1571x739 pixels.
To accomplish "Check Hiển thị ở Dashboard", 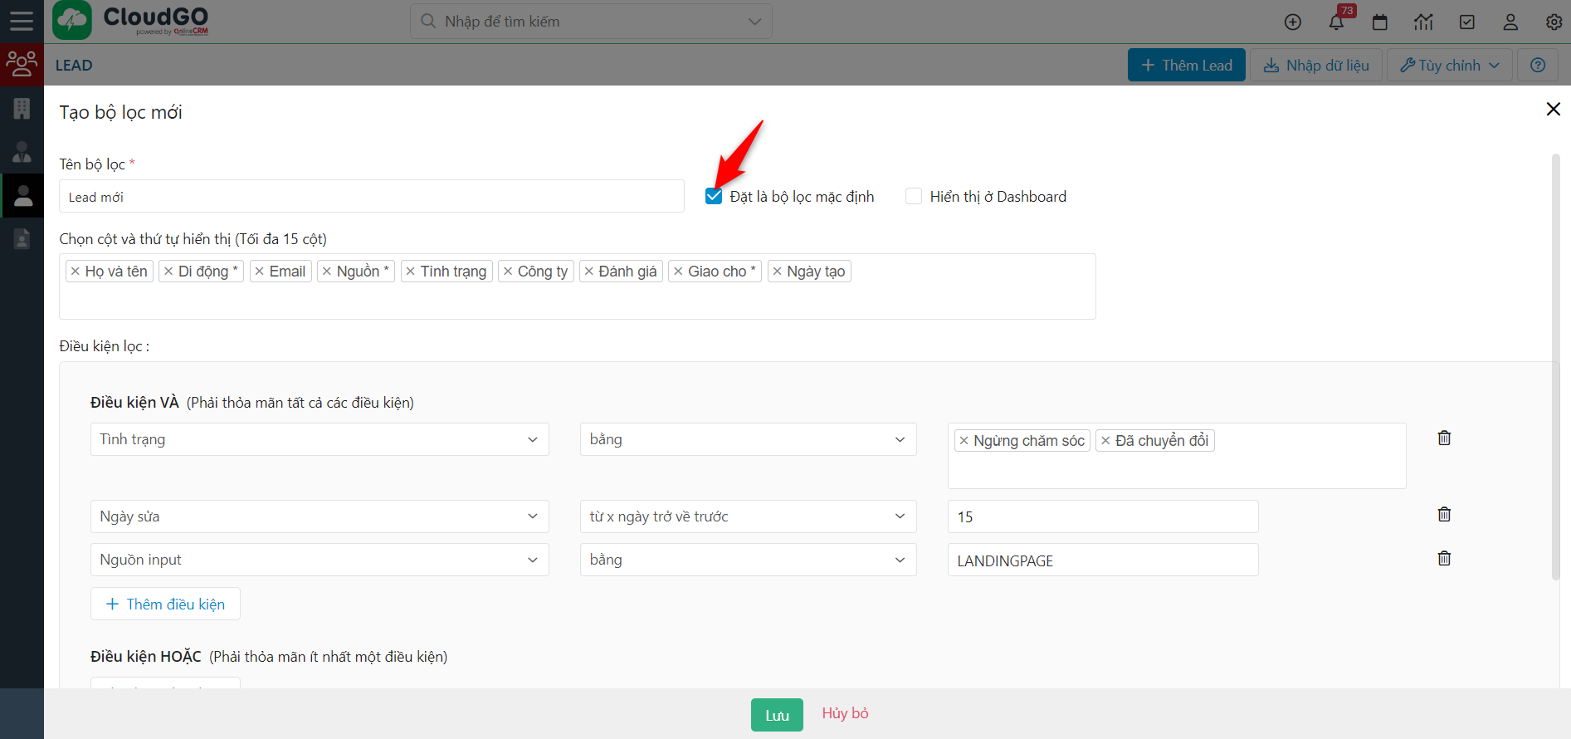I will click(x=914, y=196).
